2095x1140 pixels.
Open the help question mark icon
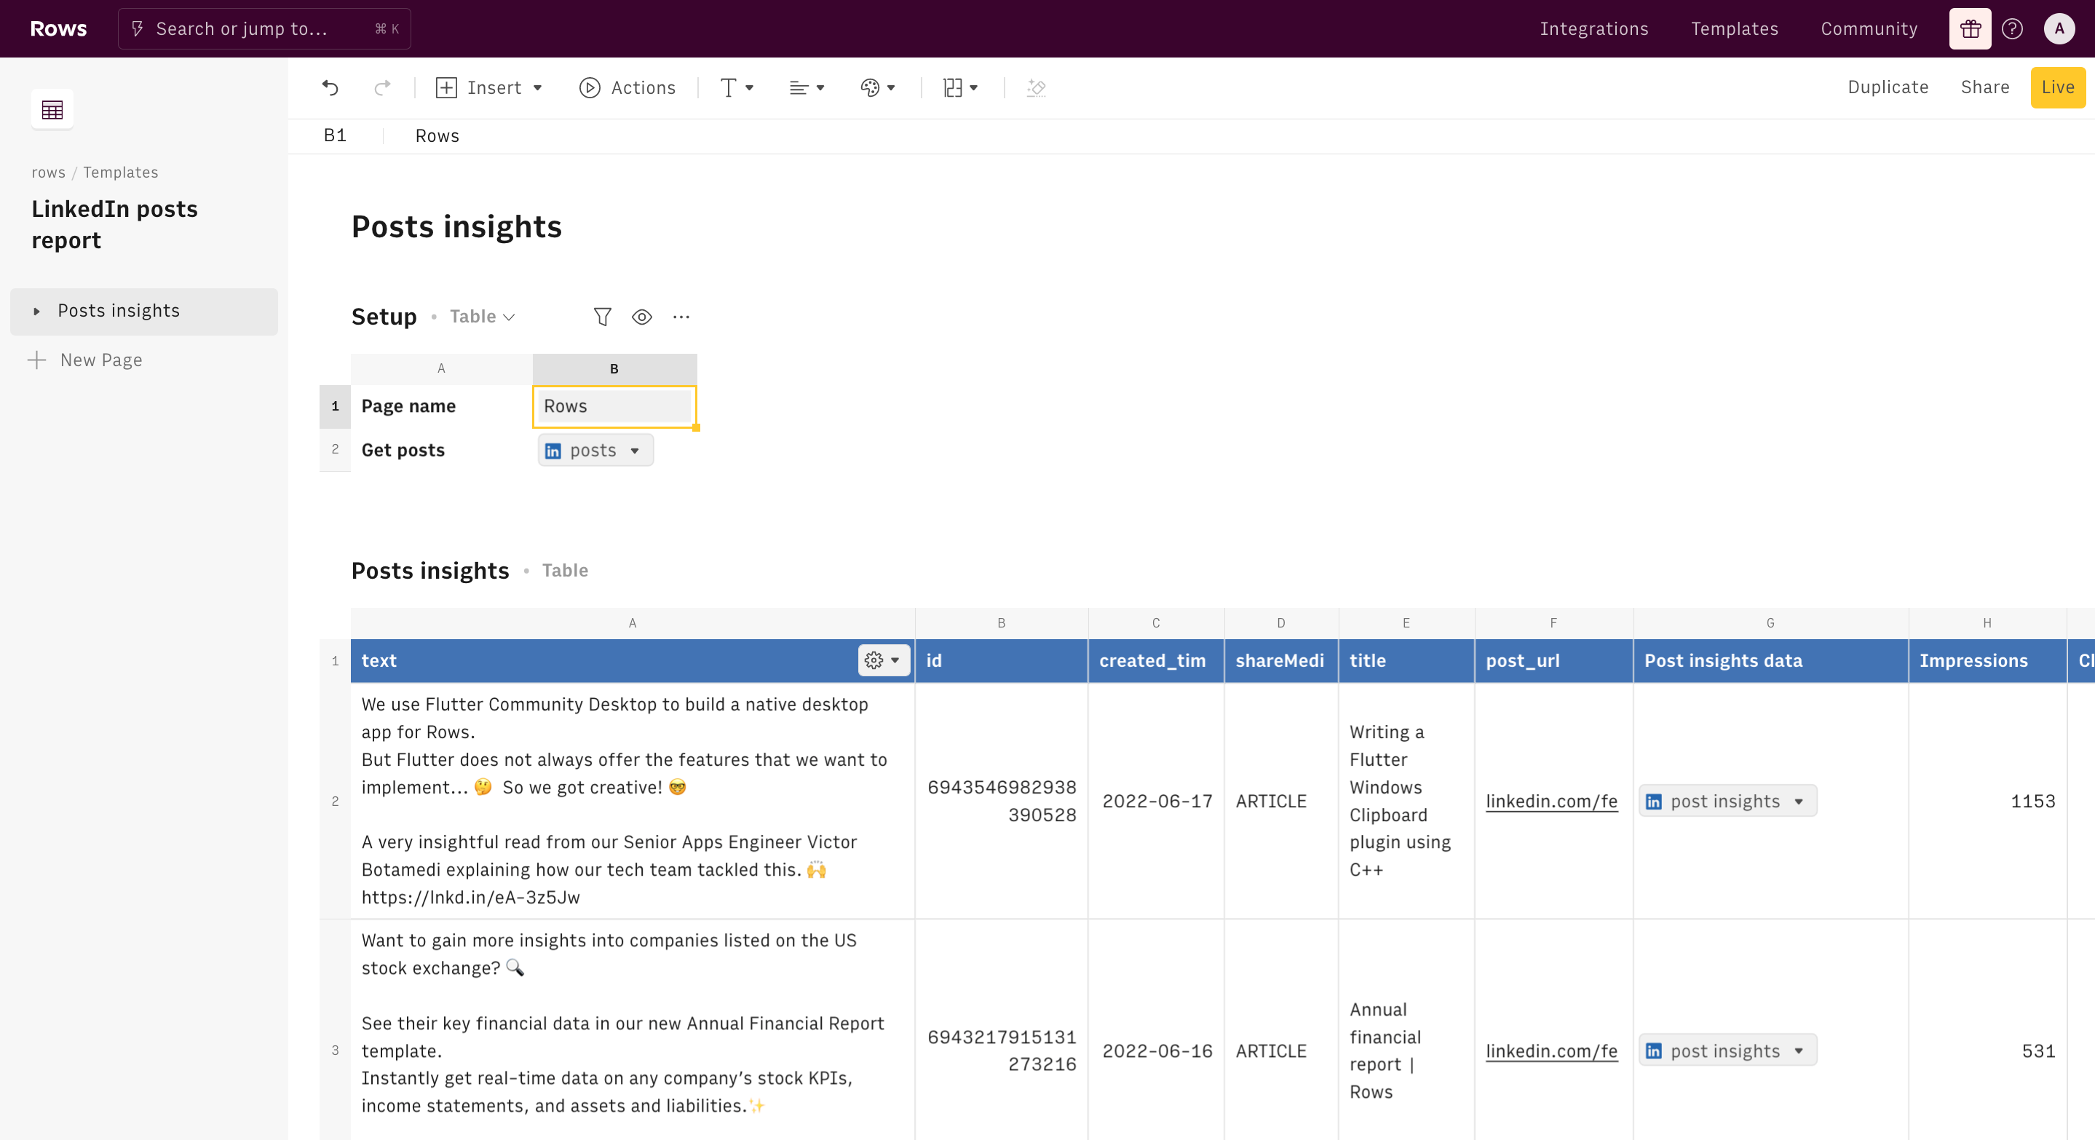pos(2012,29)
